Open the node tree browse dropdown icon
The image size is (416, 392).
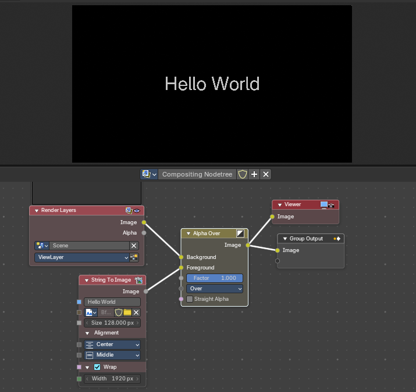click(x=149, y=174)
